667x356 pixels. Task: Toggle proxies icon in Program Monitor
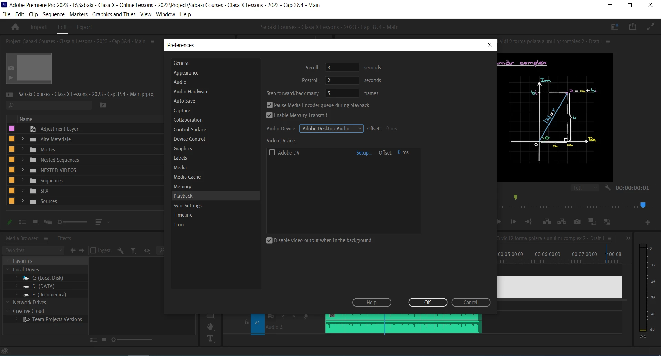[607, 221]
